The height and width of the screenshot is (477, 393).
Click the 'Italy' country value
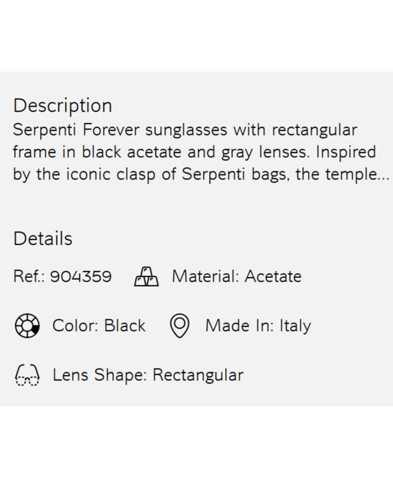(x=295, y=326)
